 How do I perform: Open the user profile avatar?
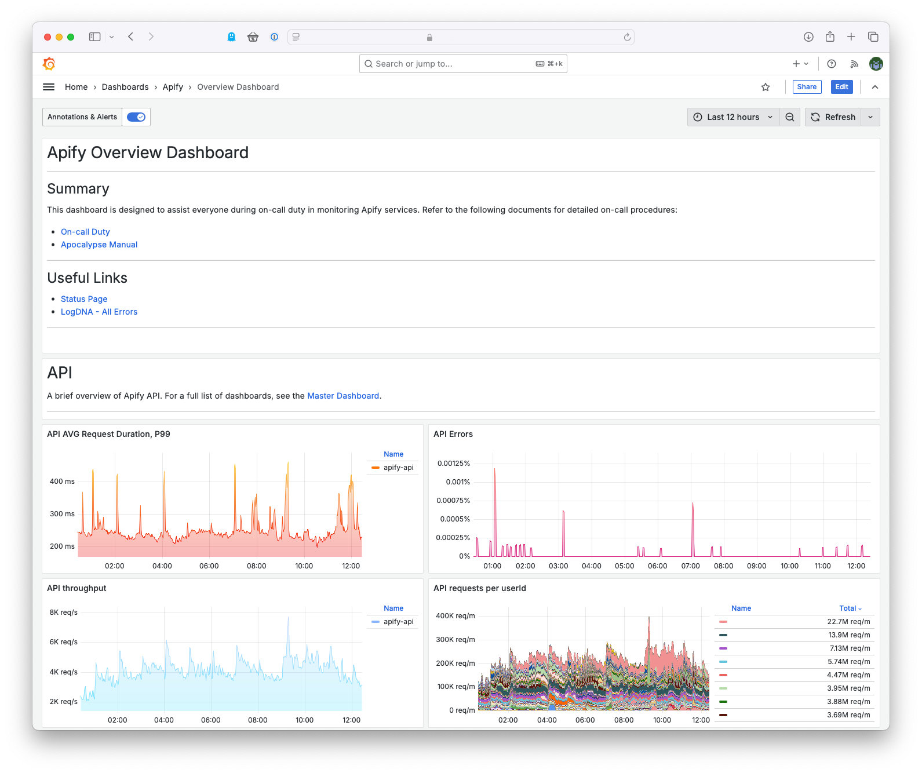click(x=876, y=64)
